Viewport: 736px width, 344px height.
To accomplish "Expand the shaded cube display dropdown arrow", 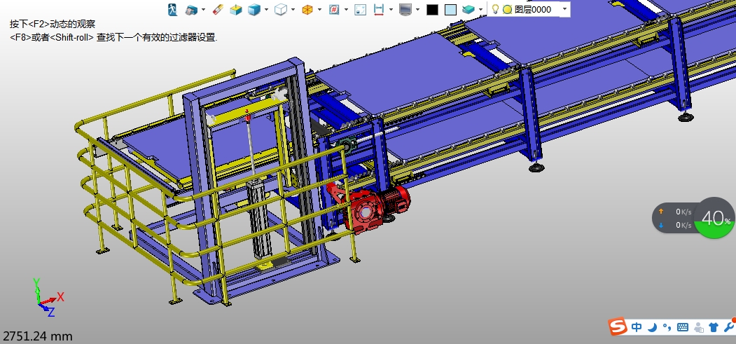I will click(x=267, y=10).
